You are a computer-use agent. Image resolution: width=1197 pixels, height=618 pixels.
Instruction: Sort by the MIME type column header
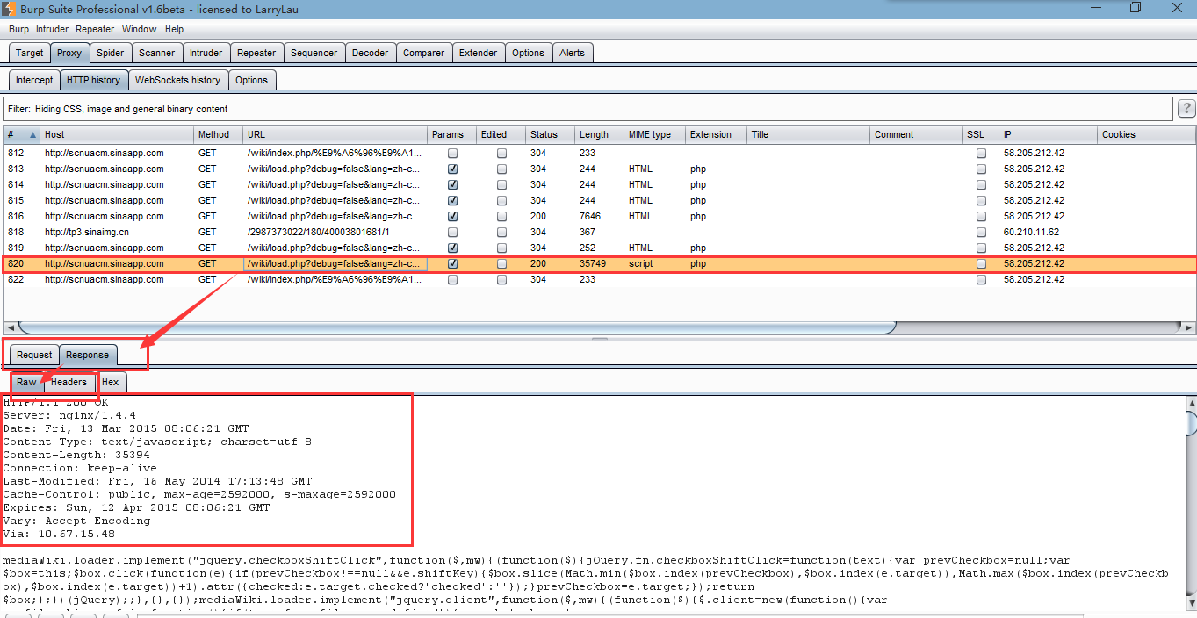pyautogui.click(x=655, y=134)
